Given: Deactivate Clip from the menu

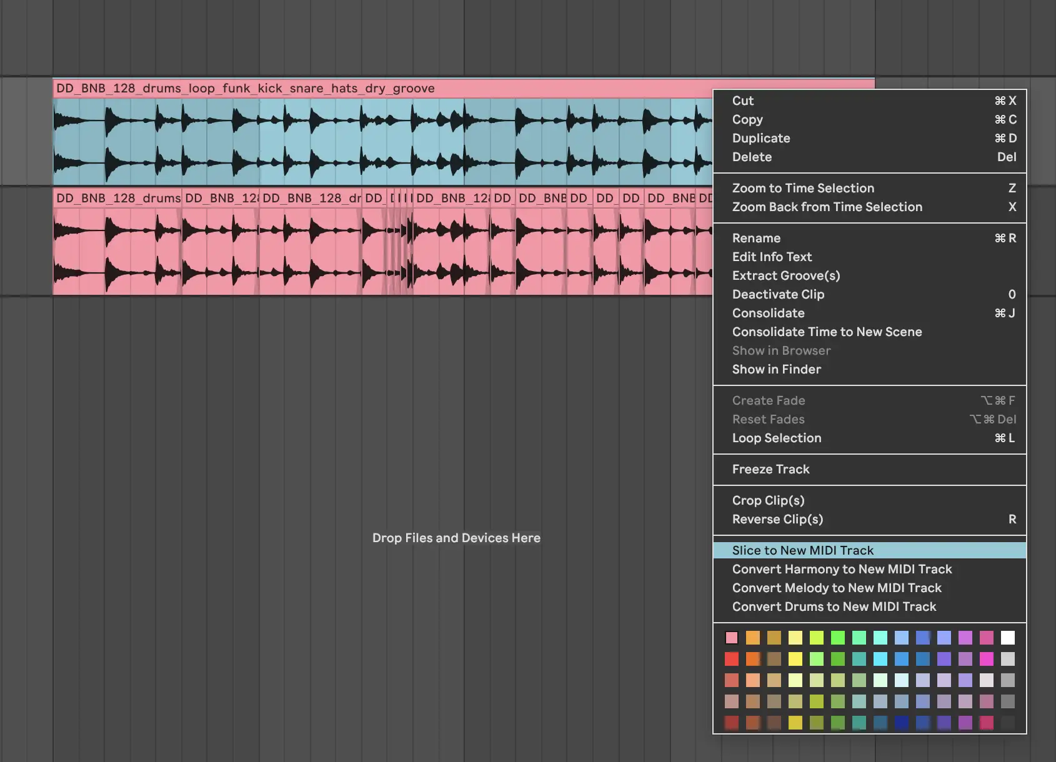Looking at the screenshot, I should [778, 294].
